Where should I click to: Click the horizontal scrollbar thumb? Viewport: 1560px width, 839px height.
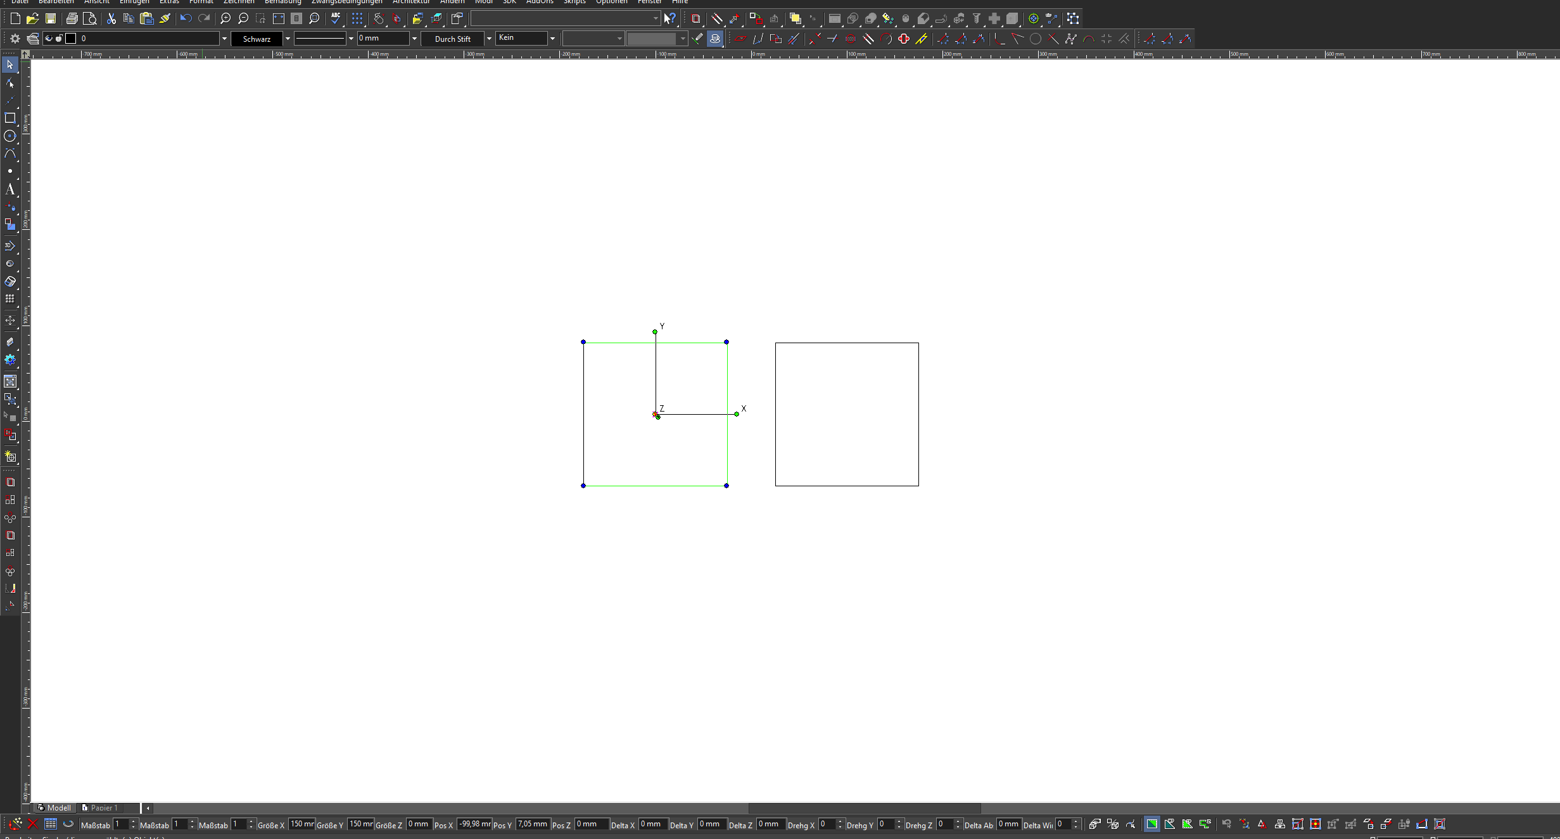point(865,808)
